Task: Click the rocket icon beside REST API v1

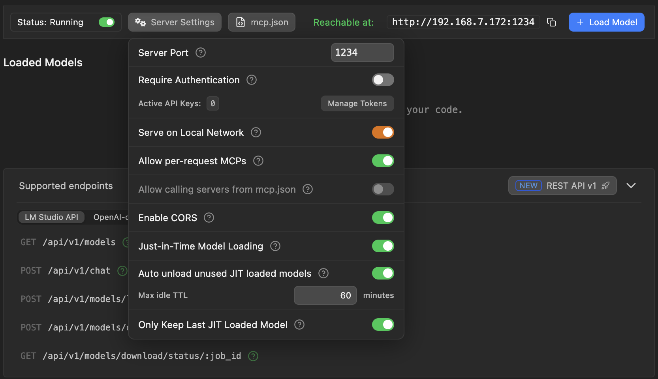Action: pos(605,186)
